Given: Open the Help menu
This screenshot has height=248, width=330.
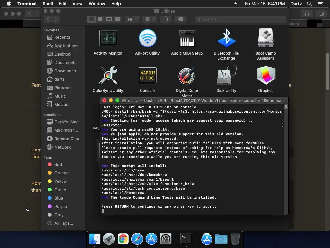Looking at the screenshot, I should pos(116,4).
